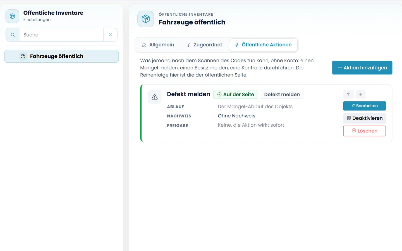Viewport: 402px width, 251px height.
Task: Click the Einstellungen subtitle in the sidebar
Action: (x=37, y=20)
